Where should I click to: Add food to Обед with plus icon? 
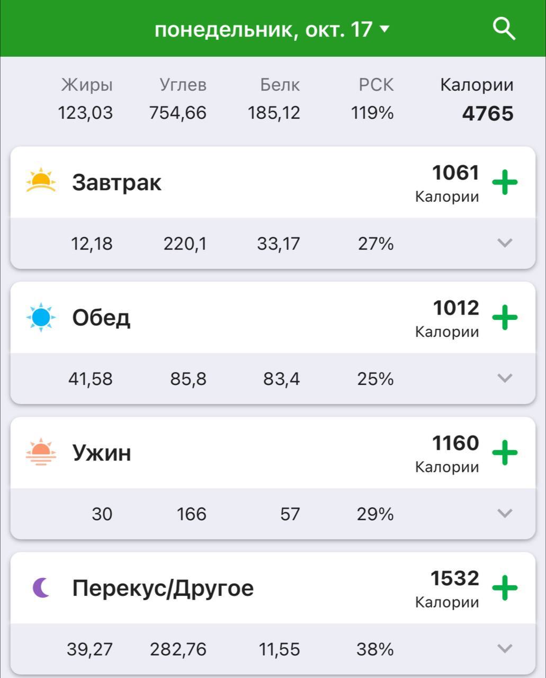point(505,318)
